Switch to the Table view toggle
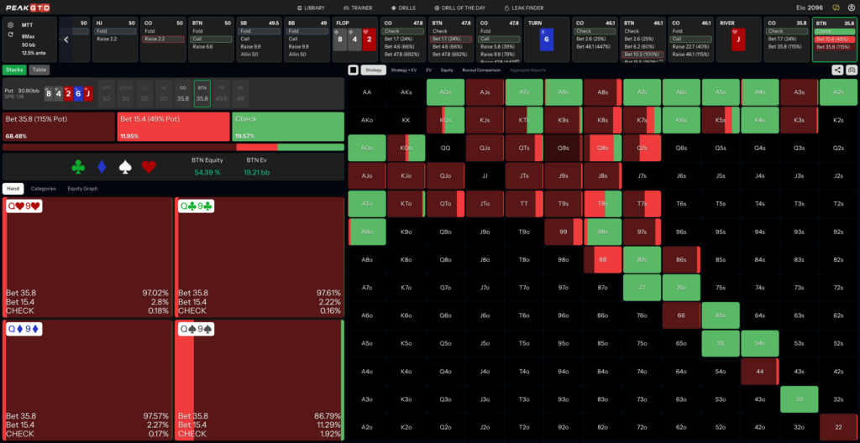 click(39, 70)
